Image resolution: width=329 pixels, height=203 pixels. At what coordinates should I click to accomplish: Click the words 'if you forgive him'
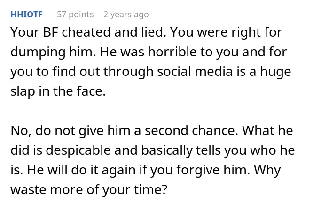[x=195, y=170]
